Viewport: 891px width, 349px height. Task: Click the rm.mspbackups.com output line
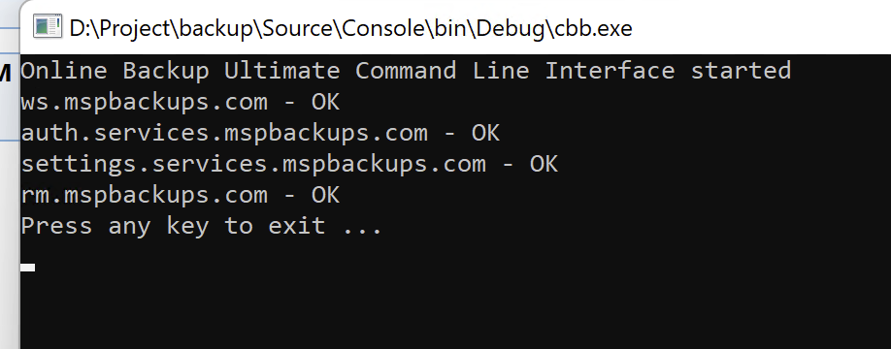tap(181, 196)
